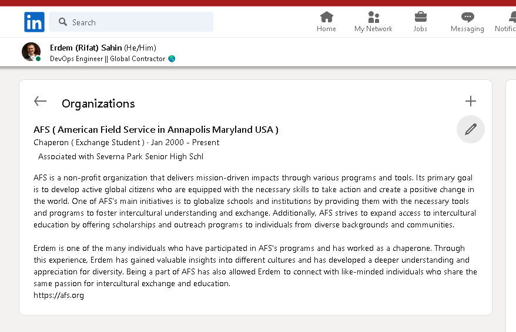Click the magnifier search icon
The image size is (516, 332).
(62, 22)
